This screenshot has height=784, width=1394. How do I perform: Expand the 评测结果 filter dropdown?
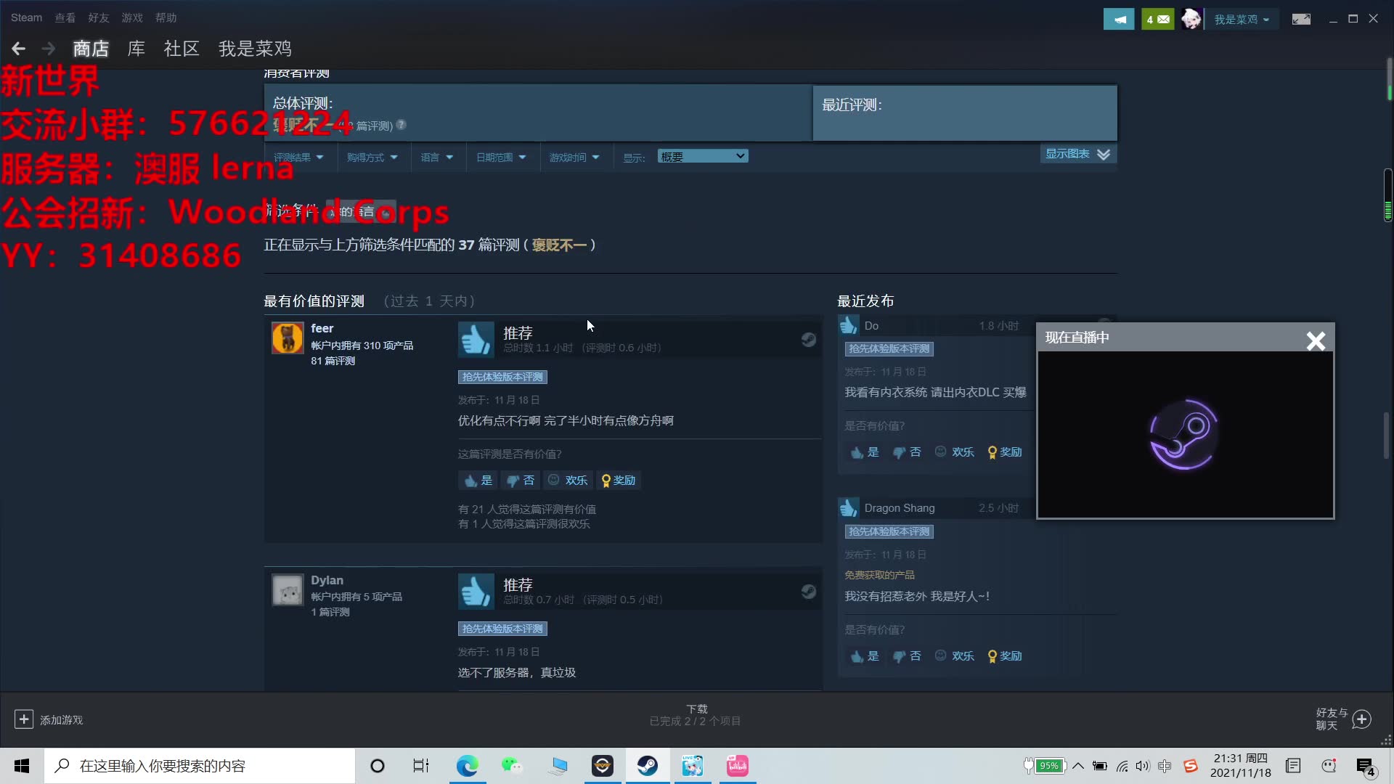[x=298, y=158]
